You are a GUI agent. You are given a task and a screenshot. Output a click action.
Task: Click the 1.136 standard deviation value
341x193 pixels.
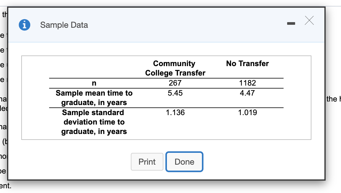(x=175, y=112)
